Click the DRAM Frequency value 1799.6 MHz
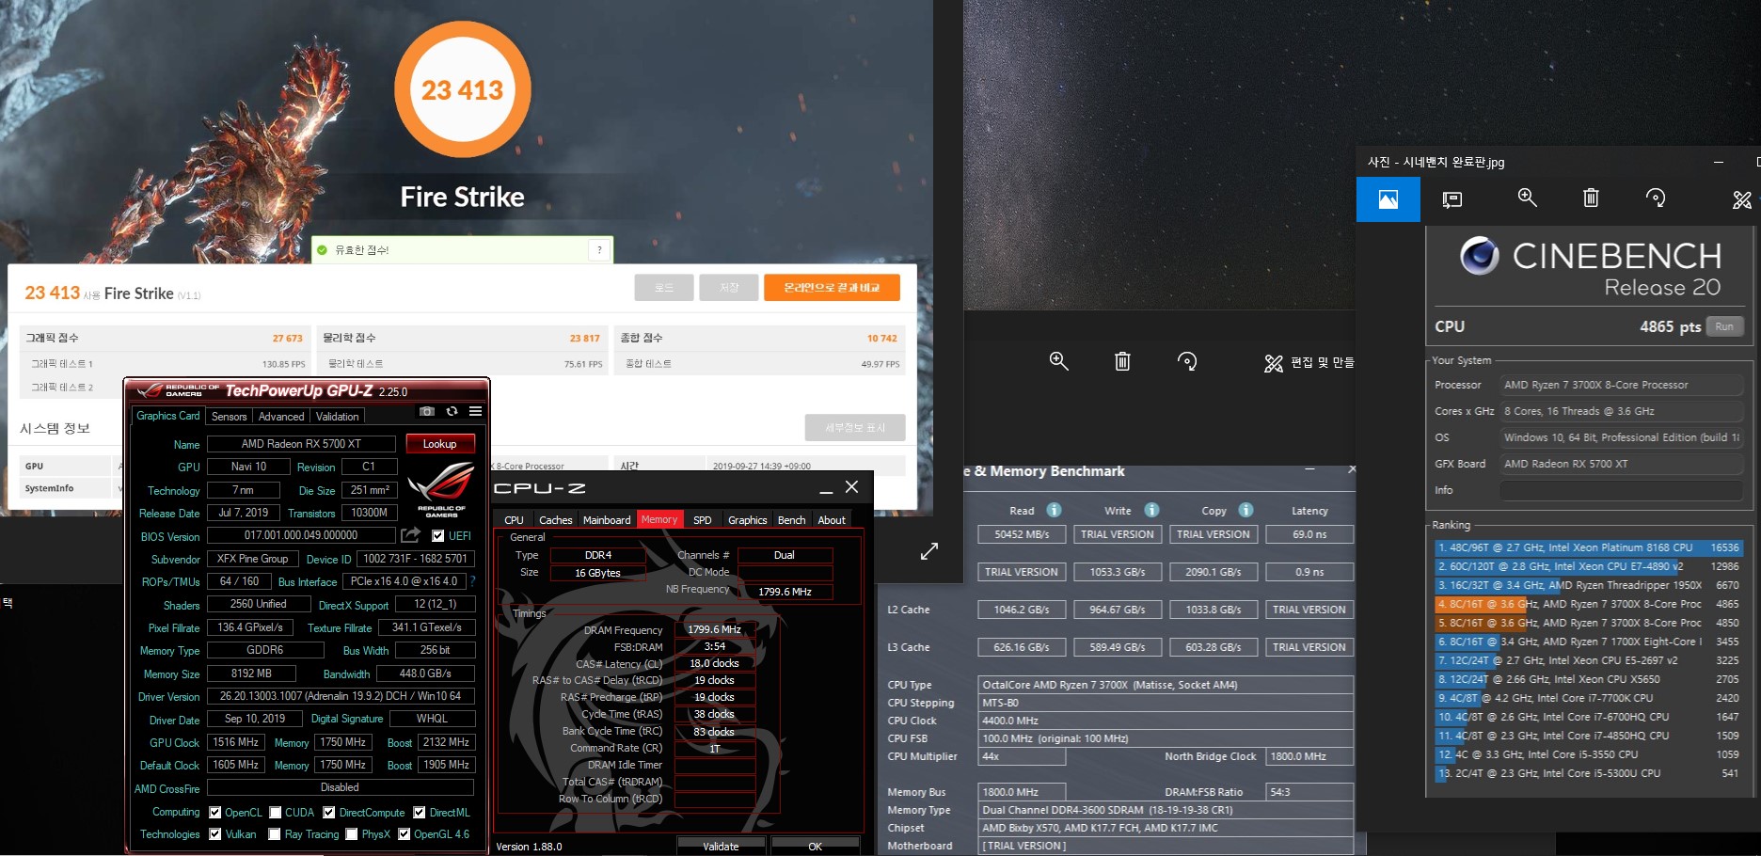The height and width of the screenshot is (856, 1761). pos(715,629)
